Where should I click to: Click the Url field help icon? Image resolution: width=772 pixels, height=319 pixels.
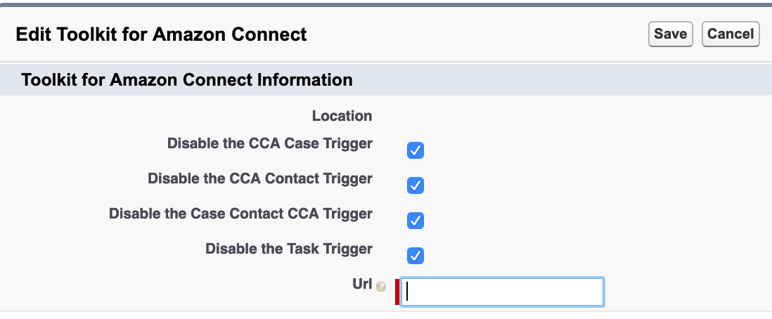(x=381, y=287)
